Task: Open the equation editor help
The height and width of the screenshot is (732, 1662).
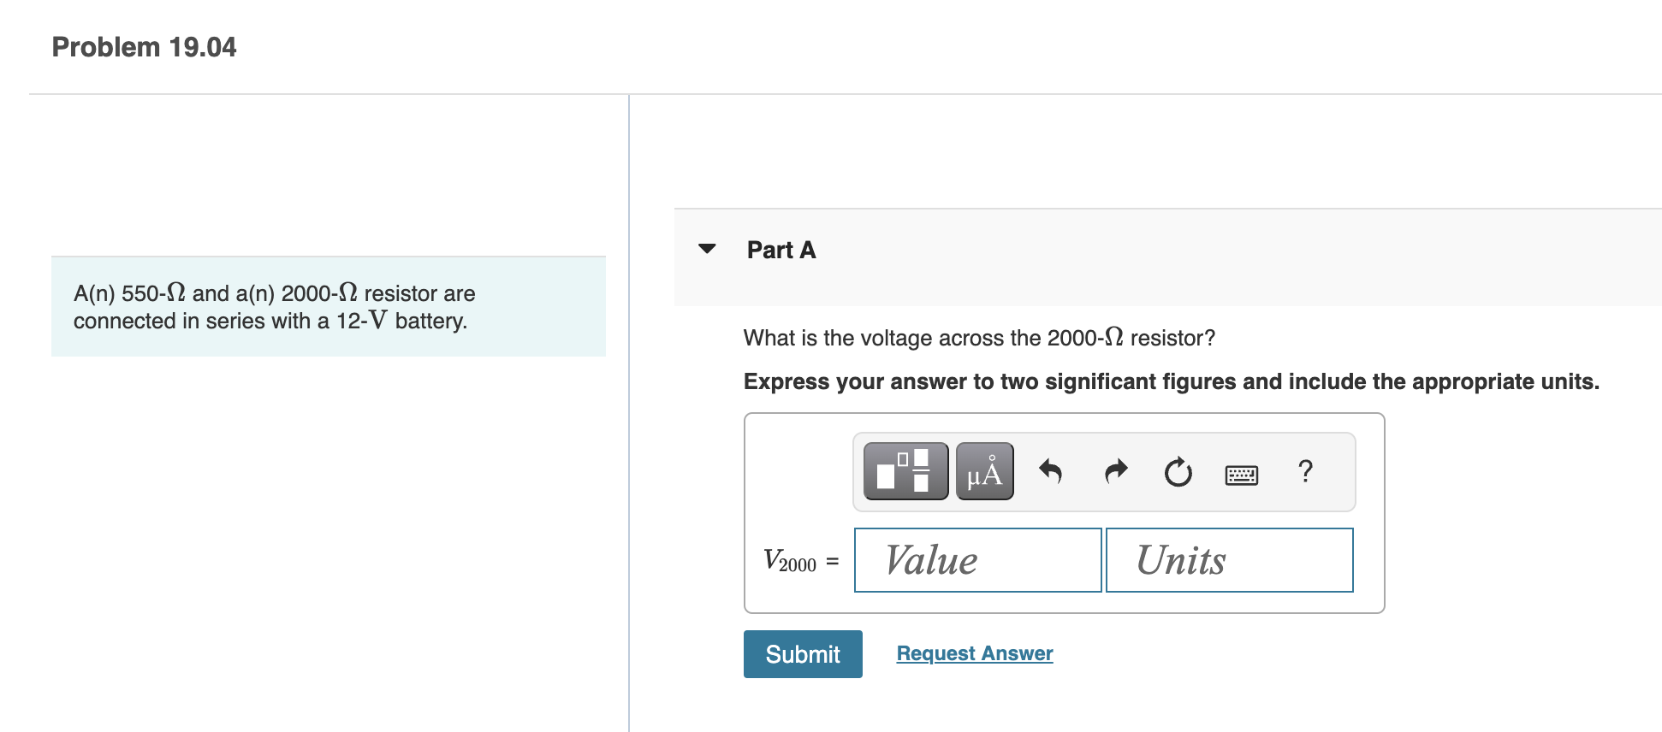Action: (1304, 471)
